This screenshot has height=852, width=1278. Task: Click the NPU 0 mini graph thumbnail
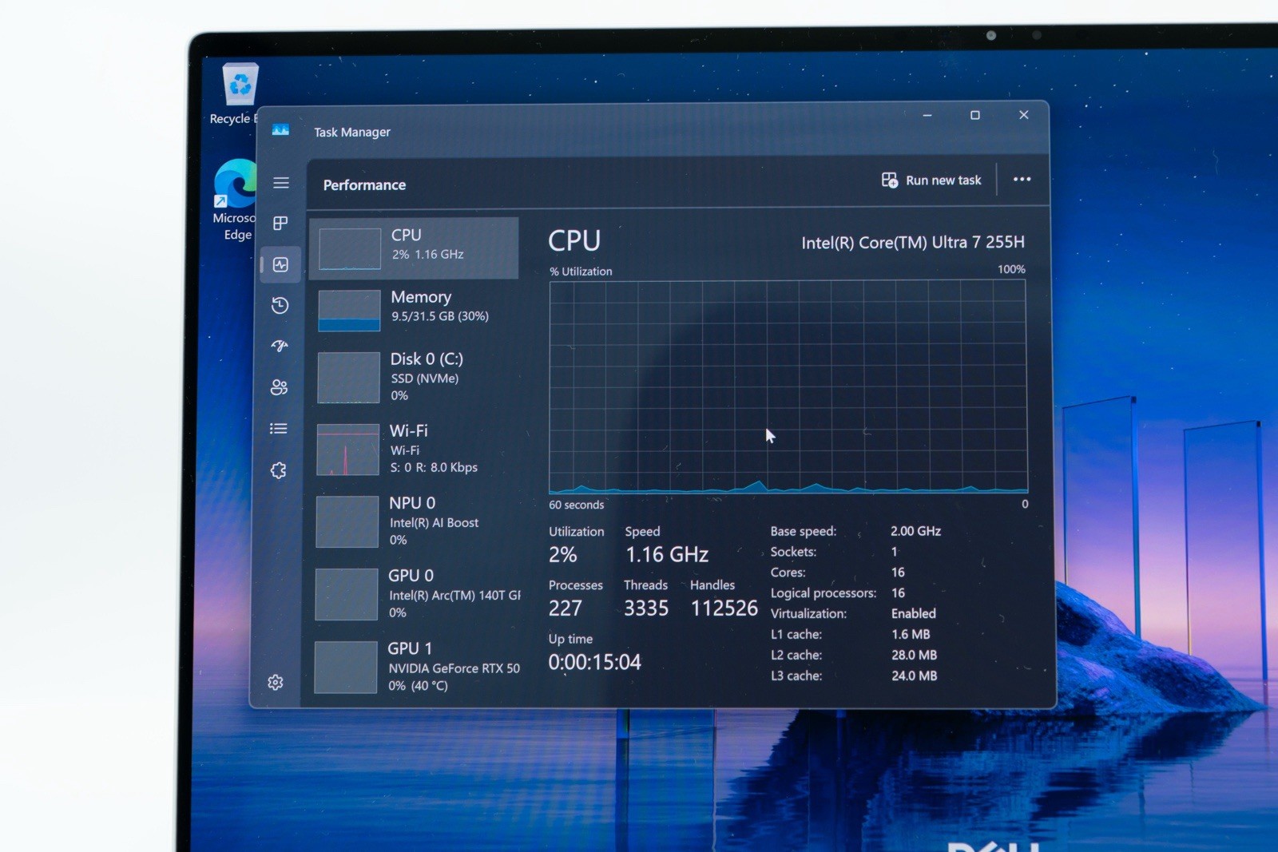[x=347, y=521]
